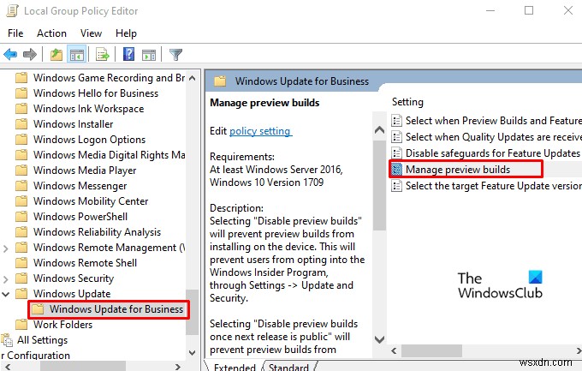Select Windows Update for Business in tree
582x371 pixels.
[x=116, y=309]
